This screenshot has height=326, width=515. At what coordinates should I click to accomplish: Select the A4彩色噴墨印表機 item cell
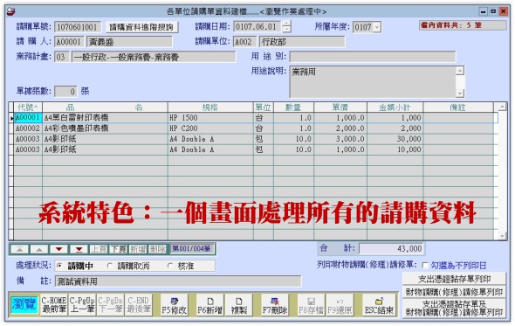click(105, 128)
